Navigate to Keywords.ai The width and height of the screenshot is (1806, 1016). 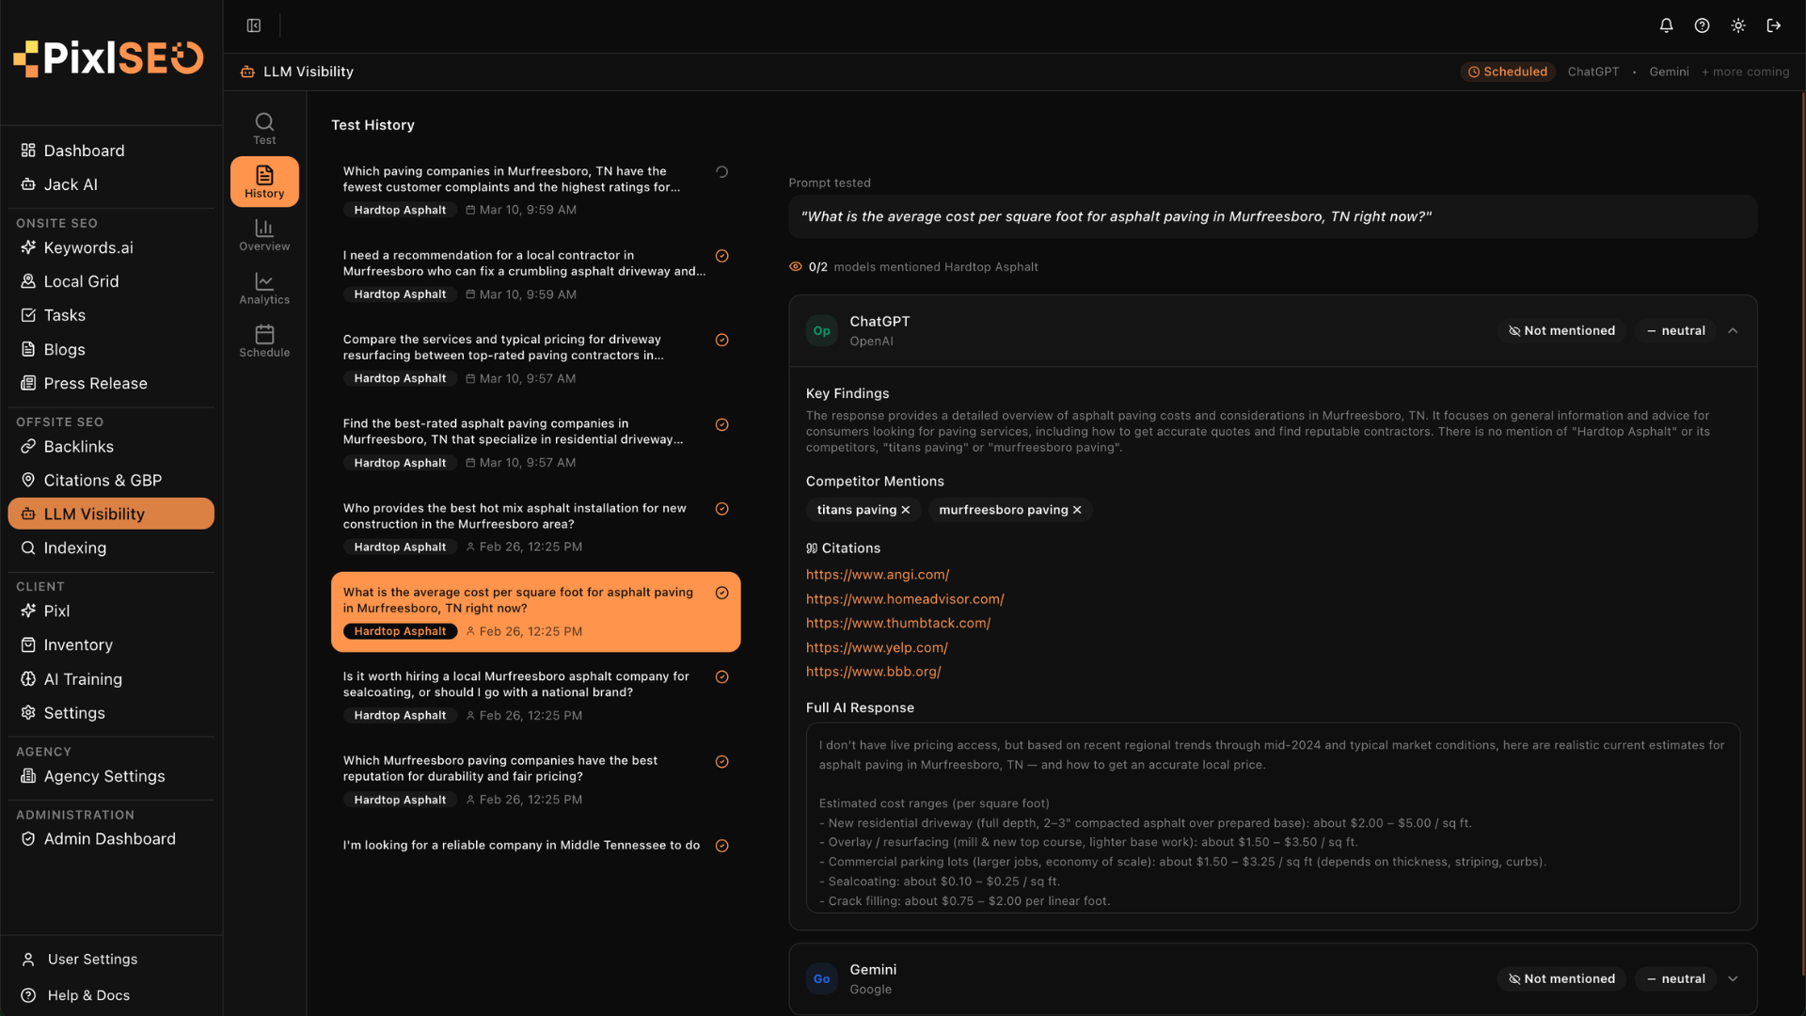tap(111, 247)
